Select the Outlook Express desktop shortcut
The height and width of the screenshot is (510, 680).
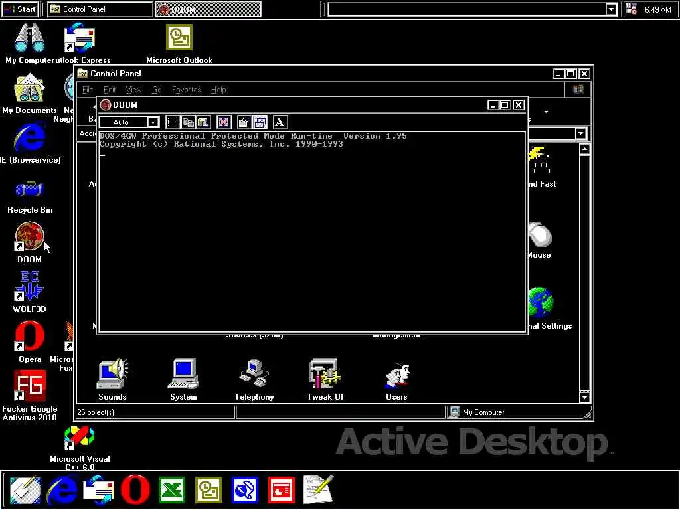pyautogui.click(x=80, y=43)
